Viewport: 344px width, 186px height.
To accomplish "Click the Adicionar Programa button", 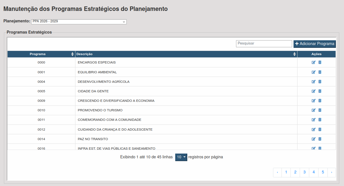I will (315, 44).
